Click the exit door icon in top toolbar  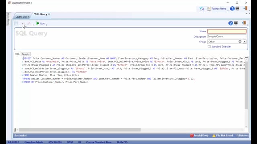coord(245,8)
